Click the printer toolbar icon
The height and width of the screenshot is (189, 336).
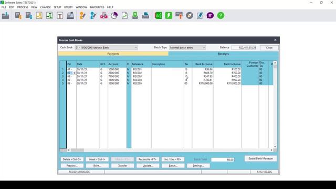point(145,15)
